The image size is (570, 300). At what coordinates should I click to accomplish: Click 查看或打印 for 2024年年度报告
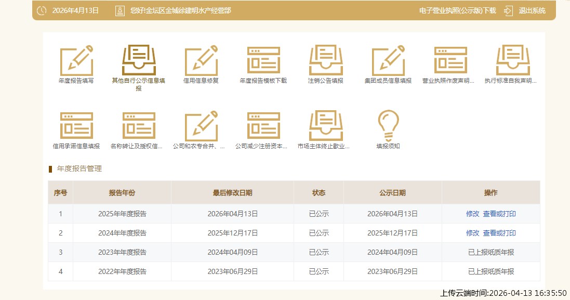[499, 233]
